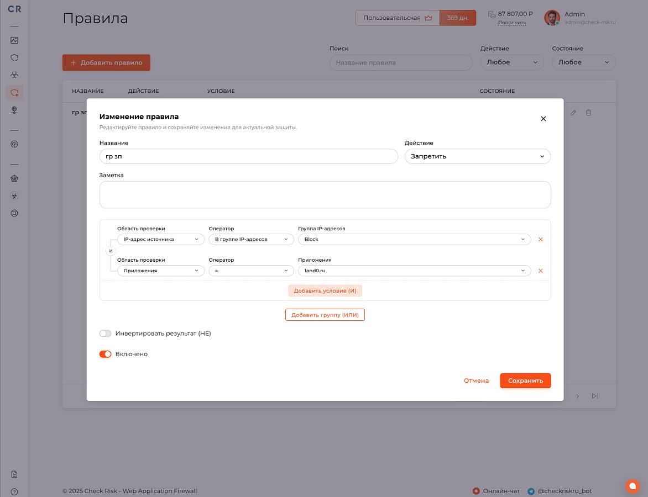Click the Название правила search field
The image size is (648, 497).
click(x=401, y=62)
